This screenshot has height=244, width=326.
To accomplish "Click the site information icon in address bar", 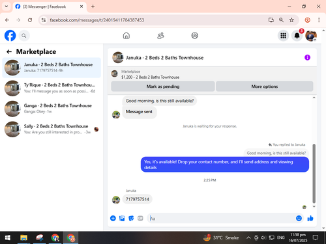I will pyautogui.click(x=44, y=20).
